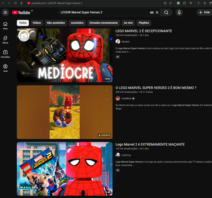Filter by Não assistidos

(56, 23)
